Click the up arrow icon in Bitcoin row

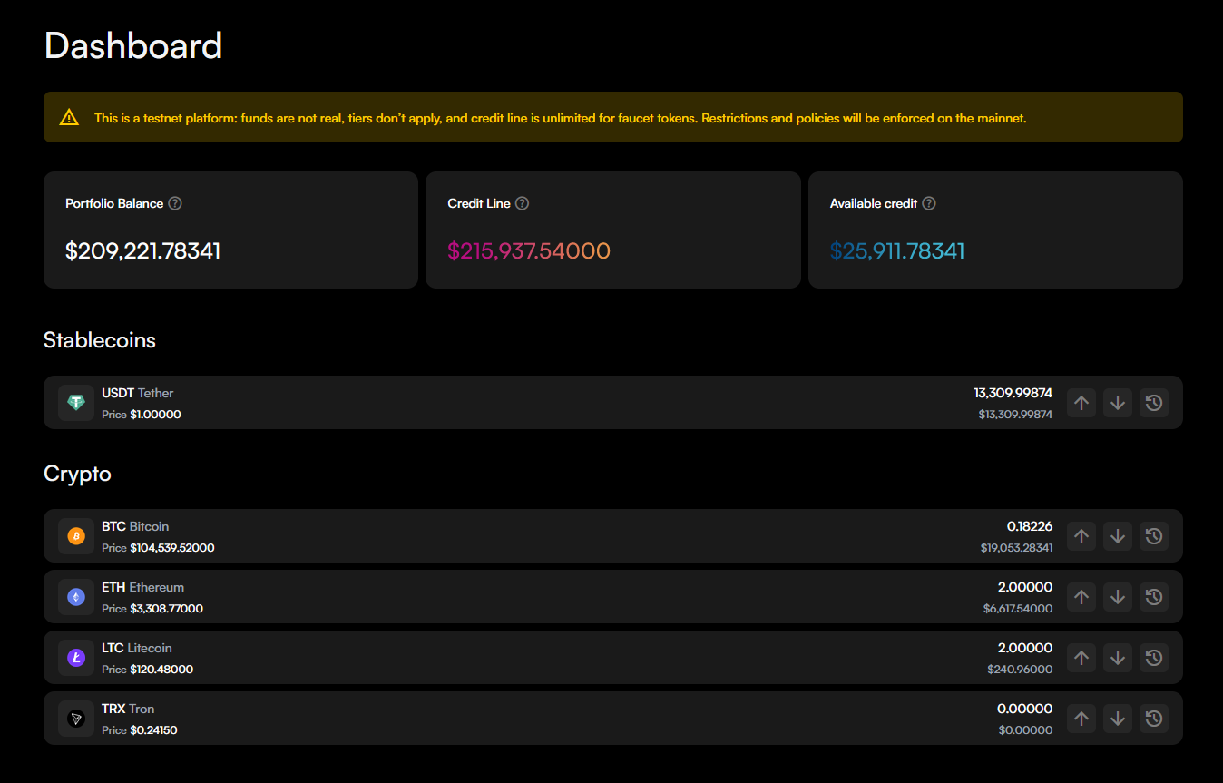tap(1081, 536)
